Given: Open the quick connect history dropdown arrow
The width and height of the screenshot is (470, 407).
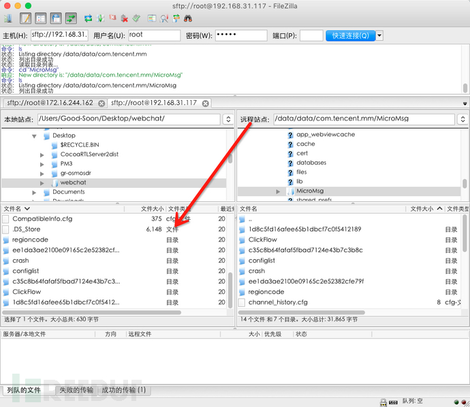Looking at the screenshot, I should [379, 35].
